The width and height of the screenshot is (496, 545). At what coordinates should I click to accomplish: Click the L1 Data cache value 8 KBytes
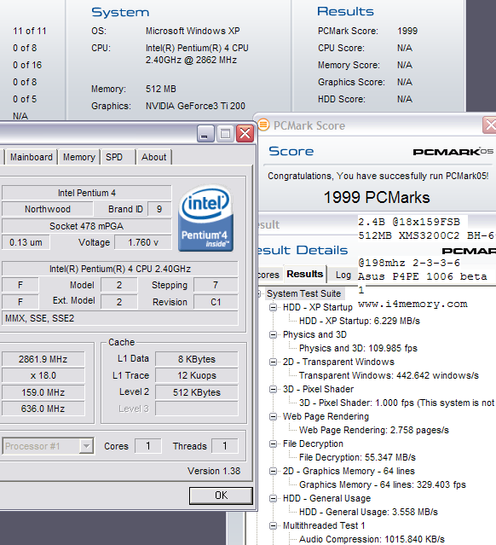(197, 359)
